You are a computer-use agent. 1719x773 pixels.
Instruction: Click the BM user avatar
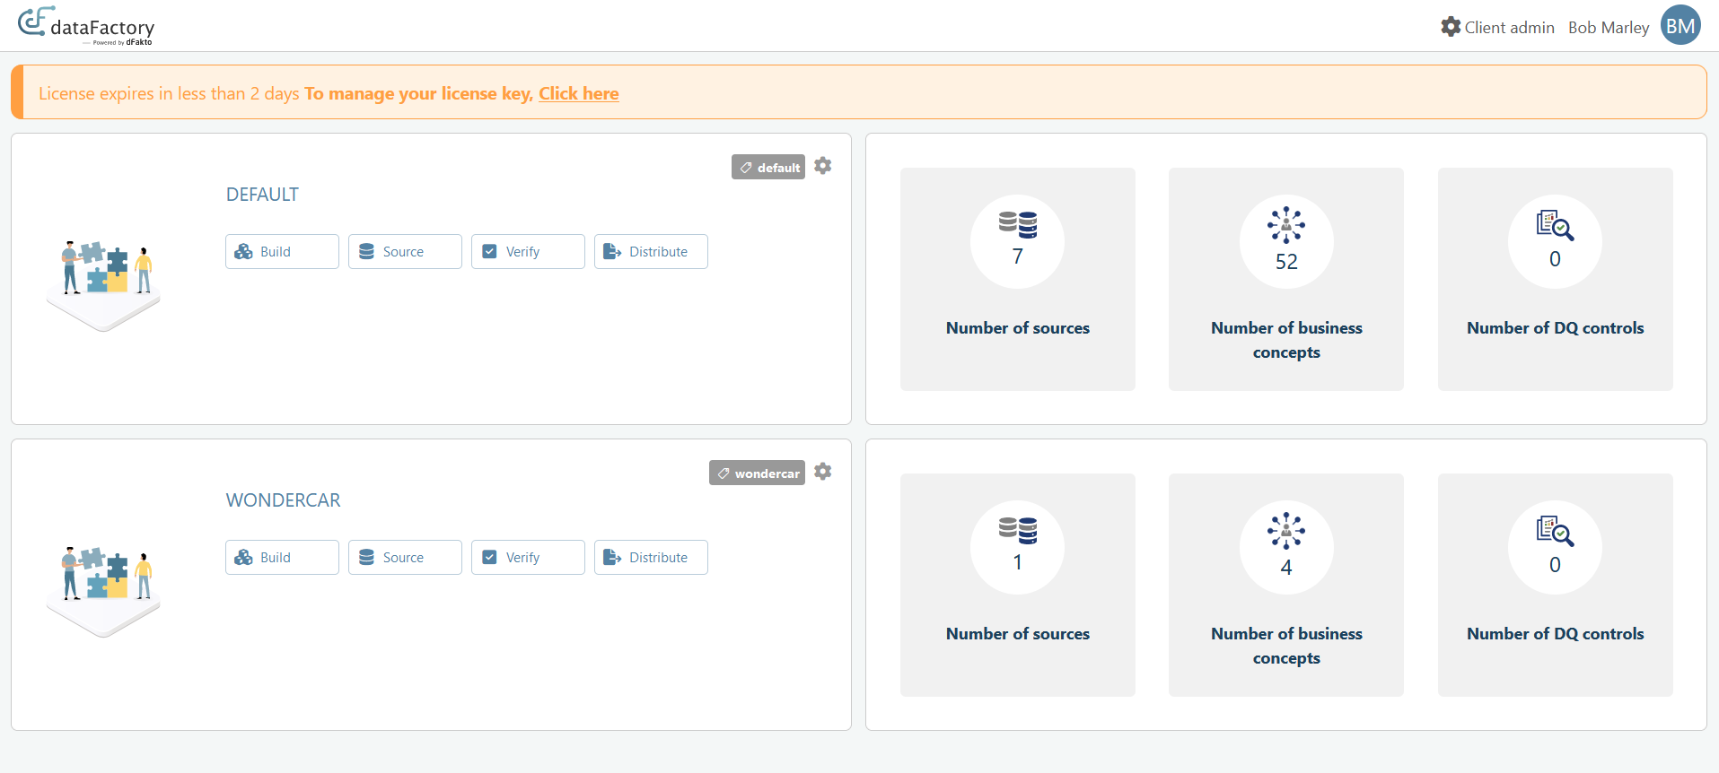point(1680,26)
